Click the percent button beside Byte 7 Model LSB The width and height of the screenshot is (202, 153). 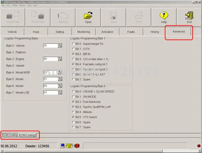point(60,92)
